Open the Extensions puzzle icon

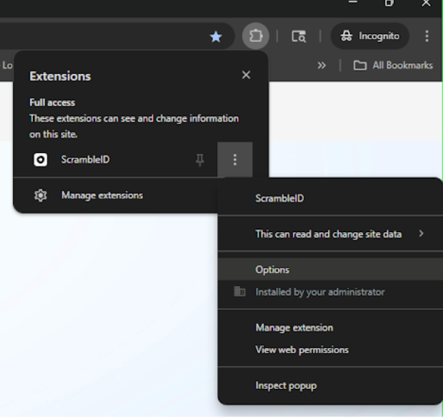256,36
